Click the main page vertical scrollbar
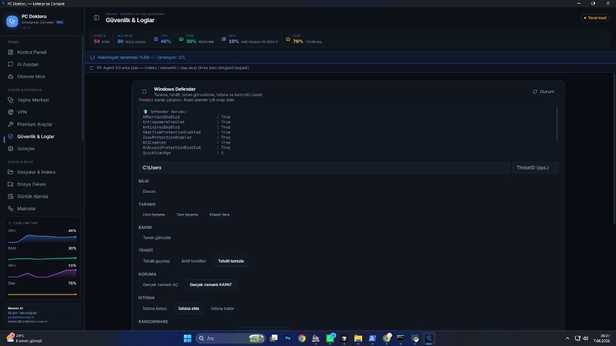The height and width of the screenshot is (346, 616). coord(614,149)
